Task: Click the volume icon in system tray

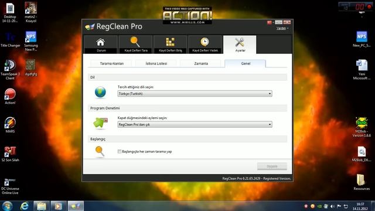Action: 332,206
